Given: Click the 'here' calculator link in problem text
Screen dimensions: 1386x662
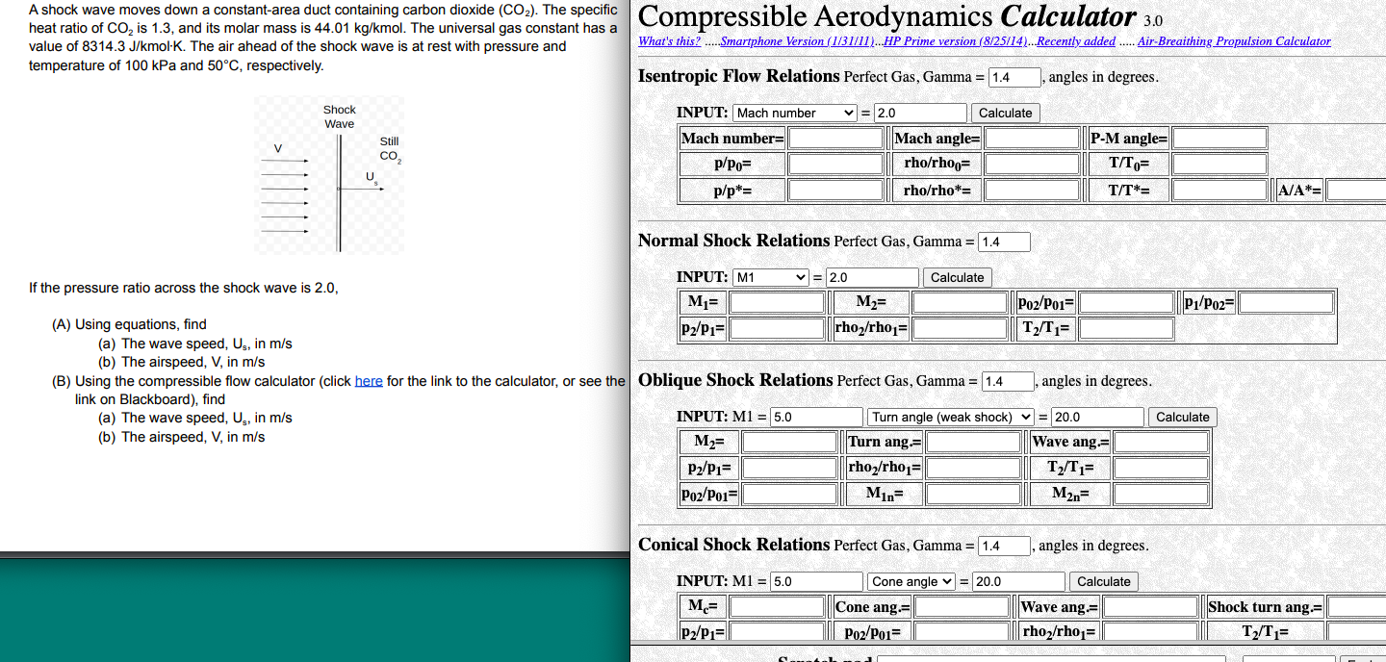Looking at the screenshot, I should coord(369,381).
